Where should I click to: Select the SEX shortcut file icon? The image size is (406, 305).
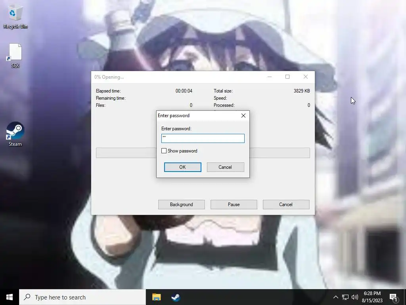tap(15, 56)
